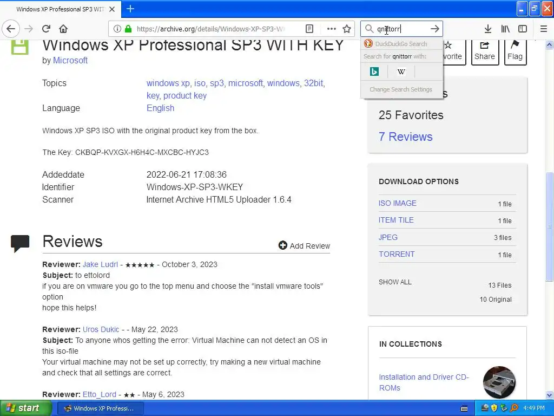Open Installation and Driver CD-ROMs collection
The width and height of the screenshot is (554, 416).
point(424,382)
